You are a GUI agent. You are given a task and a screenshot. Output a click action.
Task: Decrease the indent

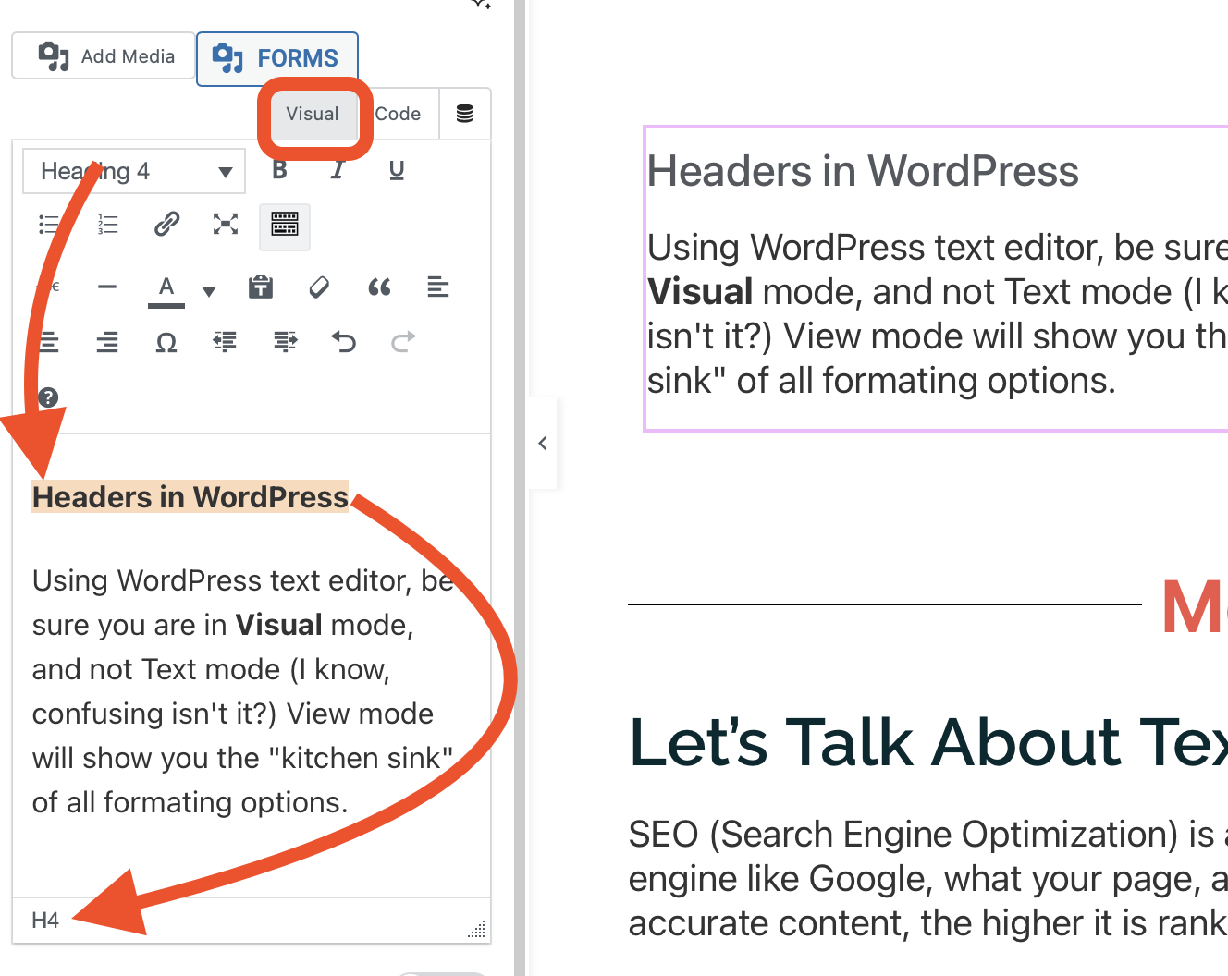tap(226, 343)
